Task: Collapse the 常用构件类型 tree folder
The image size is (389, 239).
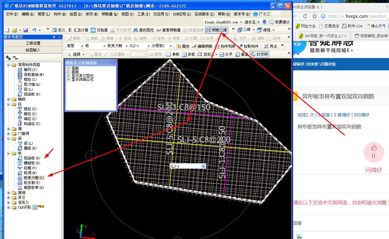Action: pos(9,65)
